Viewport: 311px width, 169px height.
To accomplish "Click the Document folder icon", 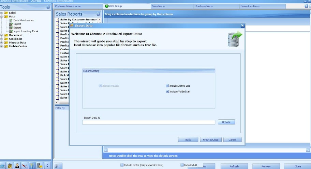I will (6, 35).
